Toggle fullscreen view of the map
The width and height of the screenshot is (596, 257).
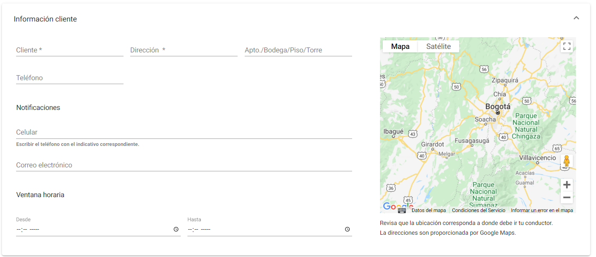[567, 47]
